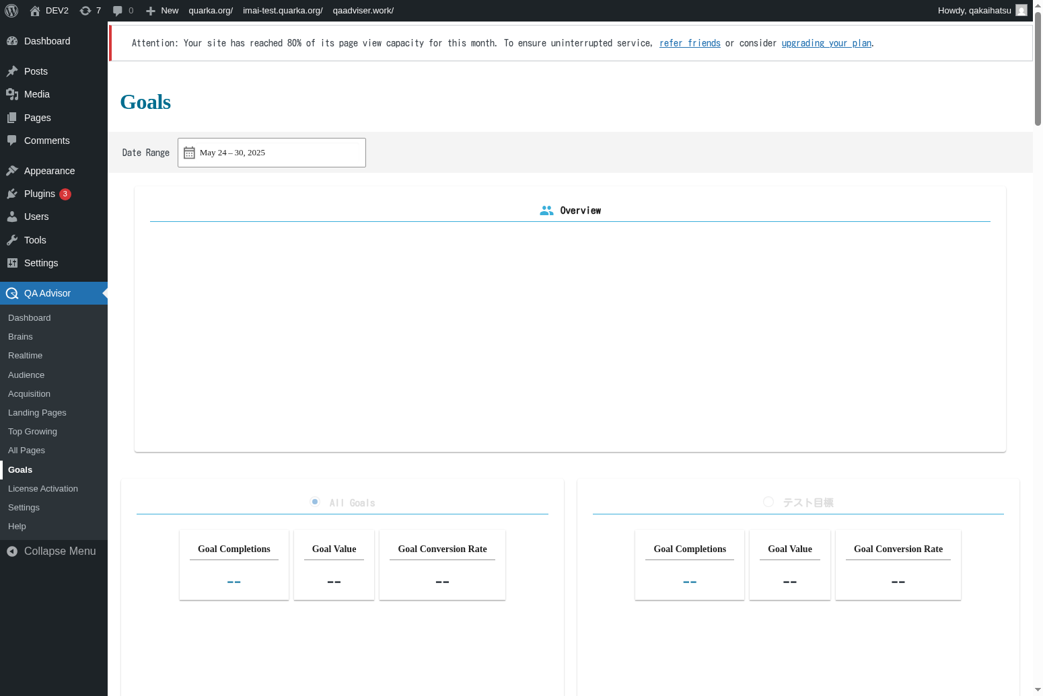
Task: Follow the refer friends link
Action: [x=690, y=43]
